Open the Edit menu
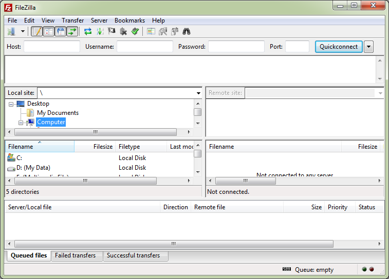 pos(29,21)
